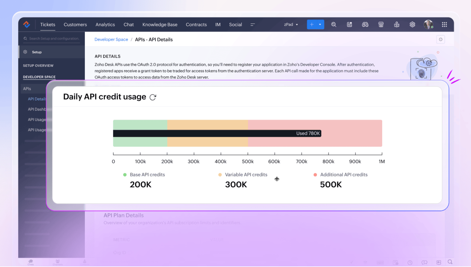Open the Tickets module tab
471x267 pixels.
[48, 25]
